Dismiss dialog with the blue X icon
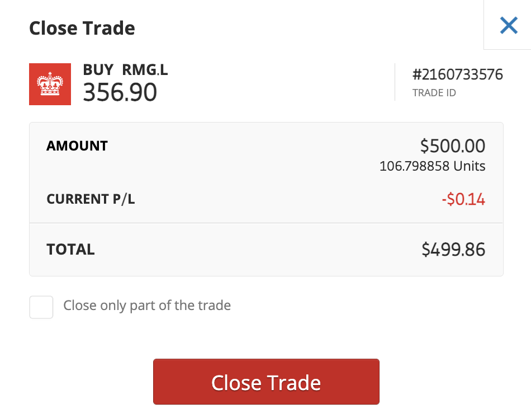Viewport: 531px width, 413px height. (x=509, y=25)
